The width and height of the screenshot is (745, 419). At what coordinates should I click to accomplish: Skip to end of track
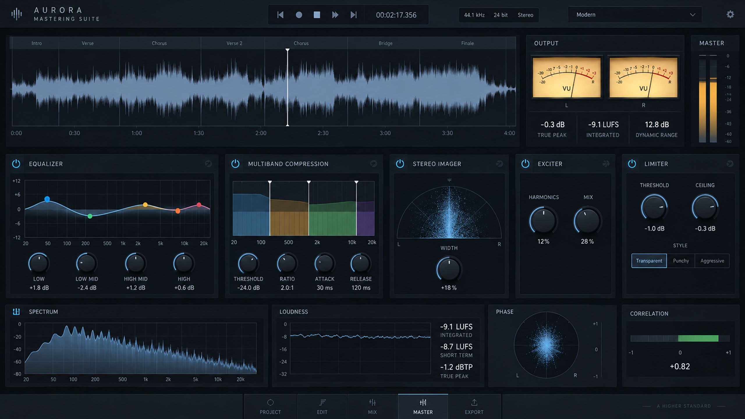(354, 15)
